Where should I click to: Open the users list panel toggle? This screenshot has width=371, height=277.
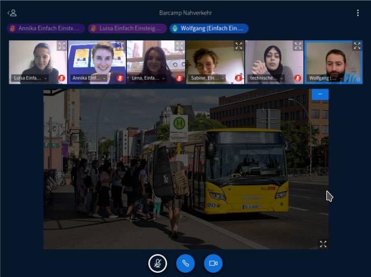pyautogui.click(x=11, y=13)
